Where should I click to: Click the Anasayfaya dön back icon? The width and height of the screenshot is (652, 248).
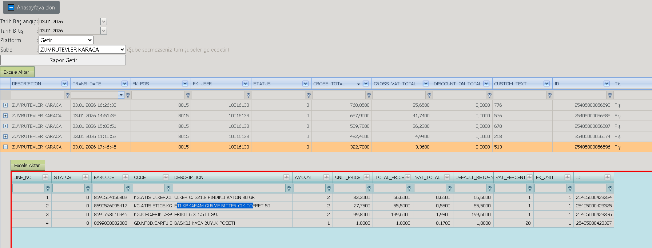coord(11,8)
